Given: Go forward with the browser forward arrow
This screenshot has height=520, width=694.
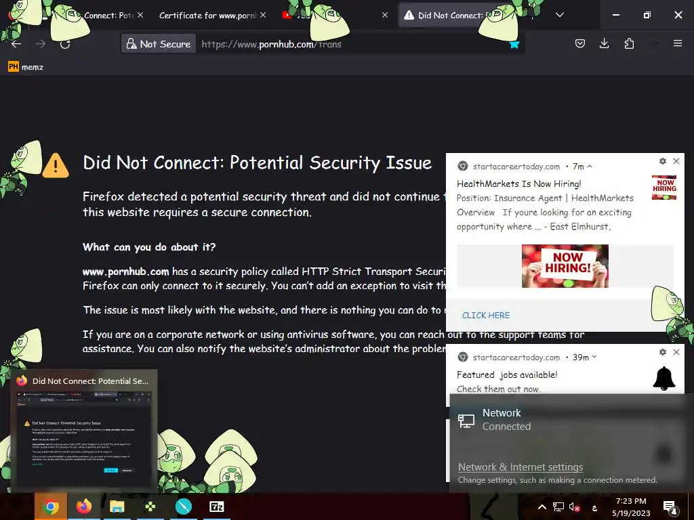Looking at the screenshot, I should pos(41,44).
